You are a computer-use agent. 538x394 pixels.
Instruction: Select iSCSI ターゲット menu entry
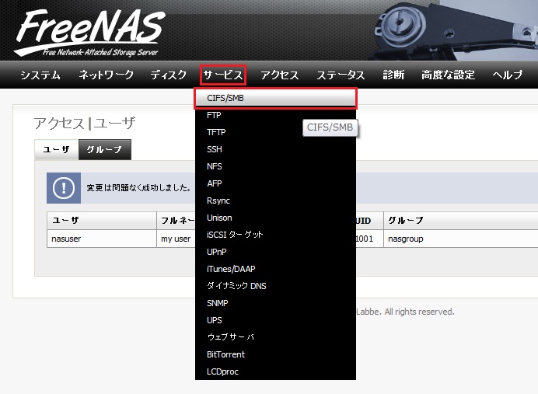275,235
